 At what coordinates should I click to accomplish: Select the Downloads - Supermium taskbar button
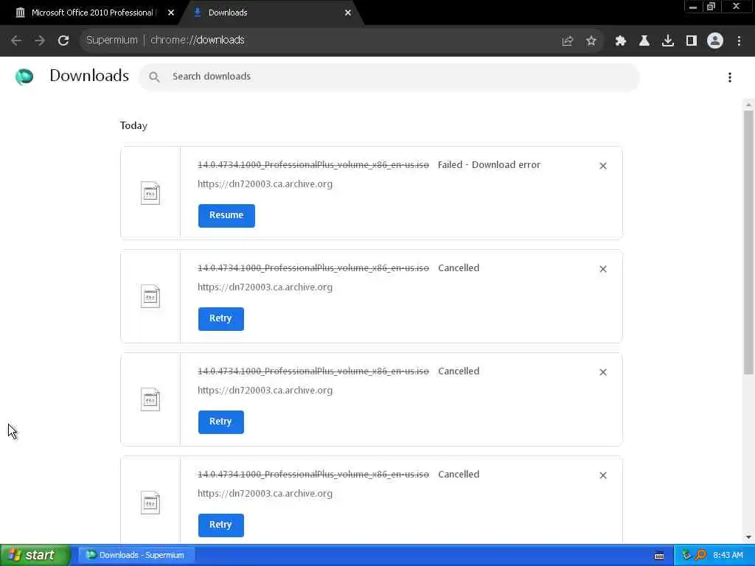pyautogui.click(x=136, y=556)
